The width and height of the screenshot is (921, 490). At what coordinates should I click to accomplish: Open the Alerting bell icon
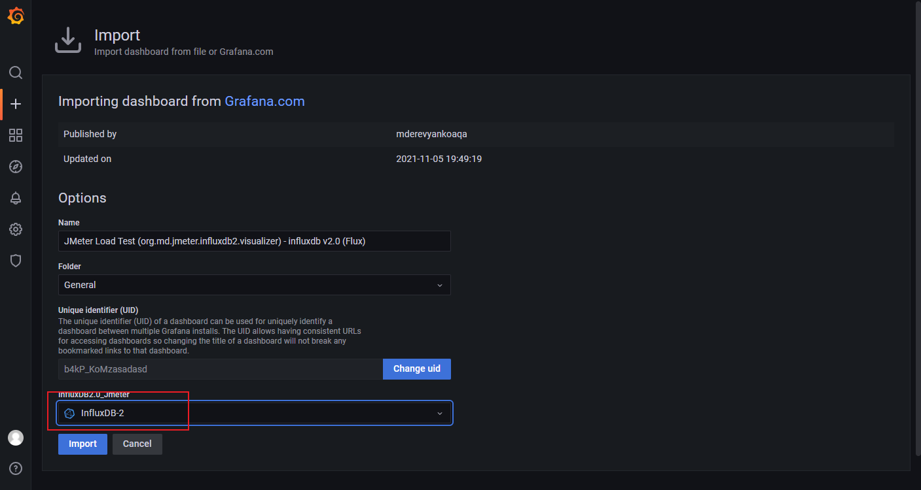point(16,198)
